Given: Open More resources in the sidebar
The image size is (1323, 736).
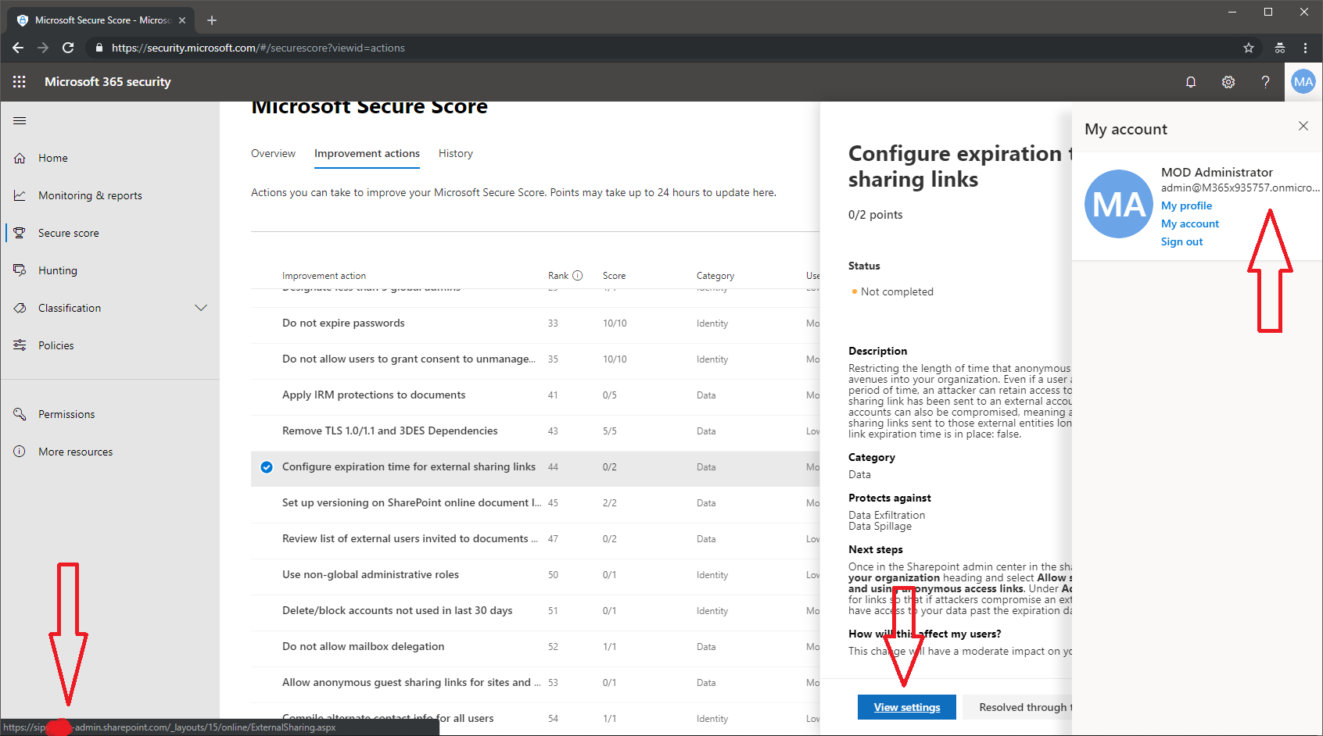Looking at the screenshot, I should click(x=75, y=452).
